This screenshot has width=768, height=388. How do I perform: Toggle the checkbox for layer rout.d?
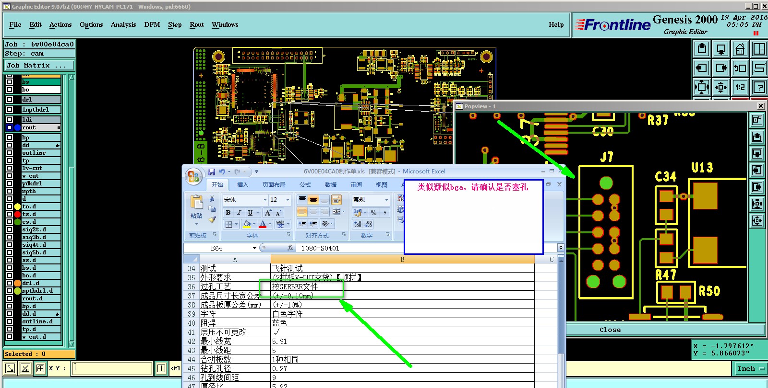(10, 298)
